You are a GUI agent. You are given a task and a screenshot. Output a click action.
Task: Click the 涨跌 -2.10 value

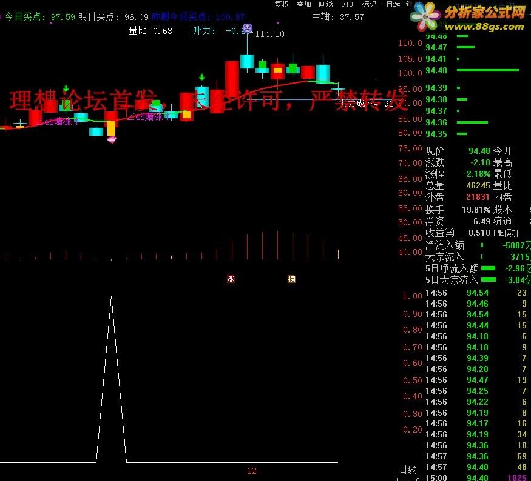coord(480,162)
